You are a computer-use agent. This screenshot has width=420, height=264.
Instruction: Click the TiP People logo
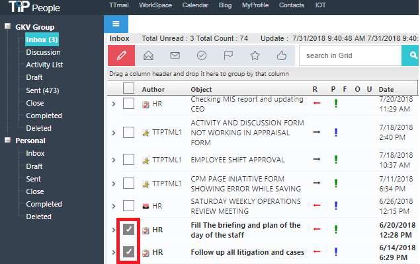(34, 7)
